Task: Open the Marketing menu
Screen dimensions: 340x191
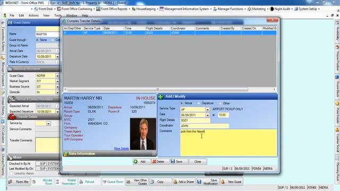Action: [258, 9]
